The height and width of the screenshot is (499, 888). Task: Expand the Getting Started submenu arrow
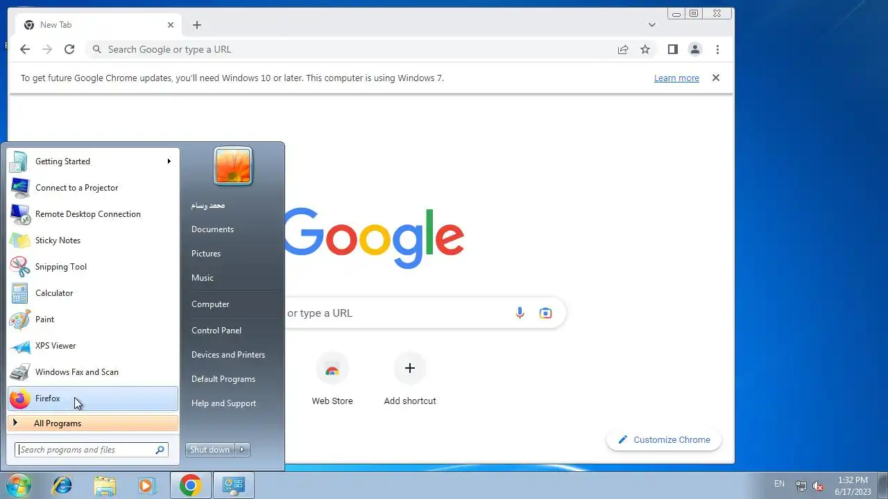tap(169, 161)
